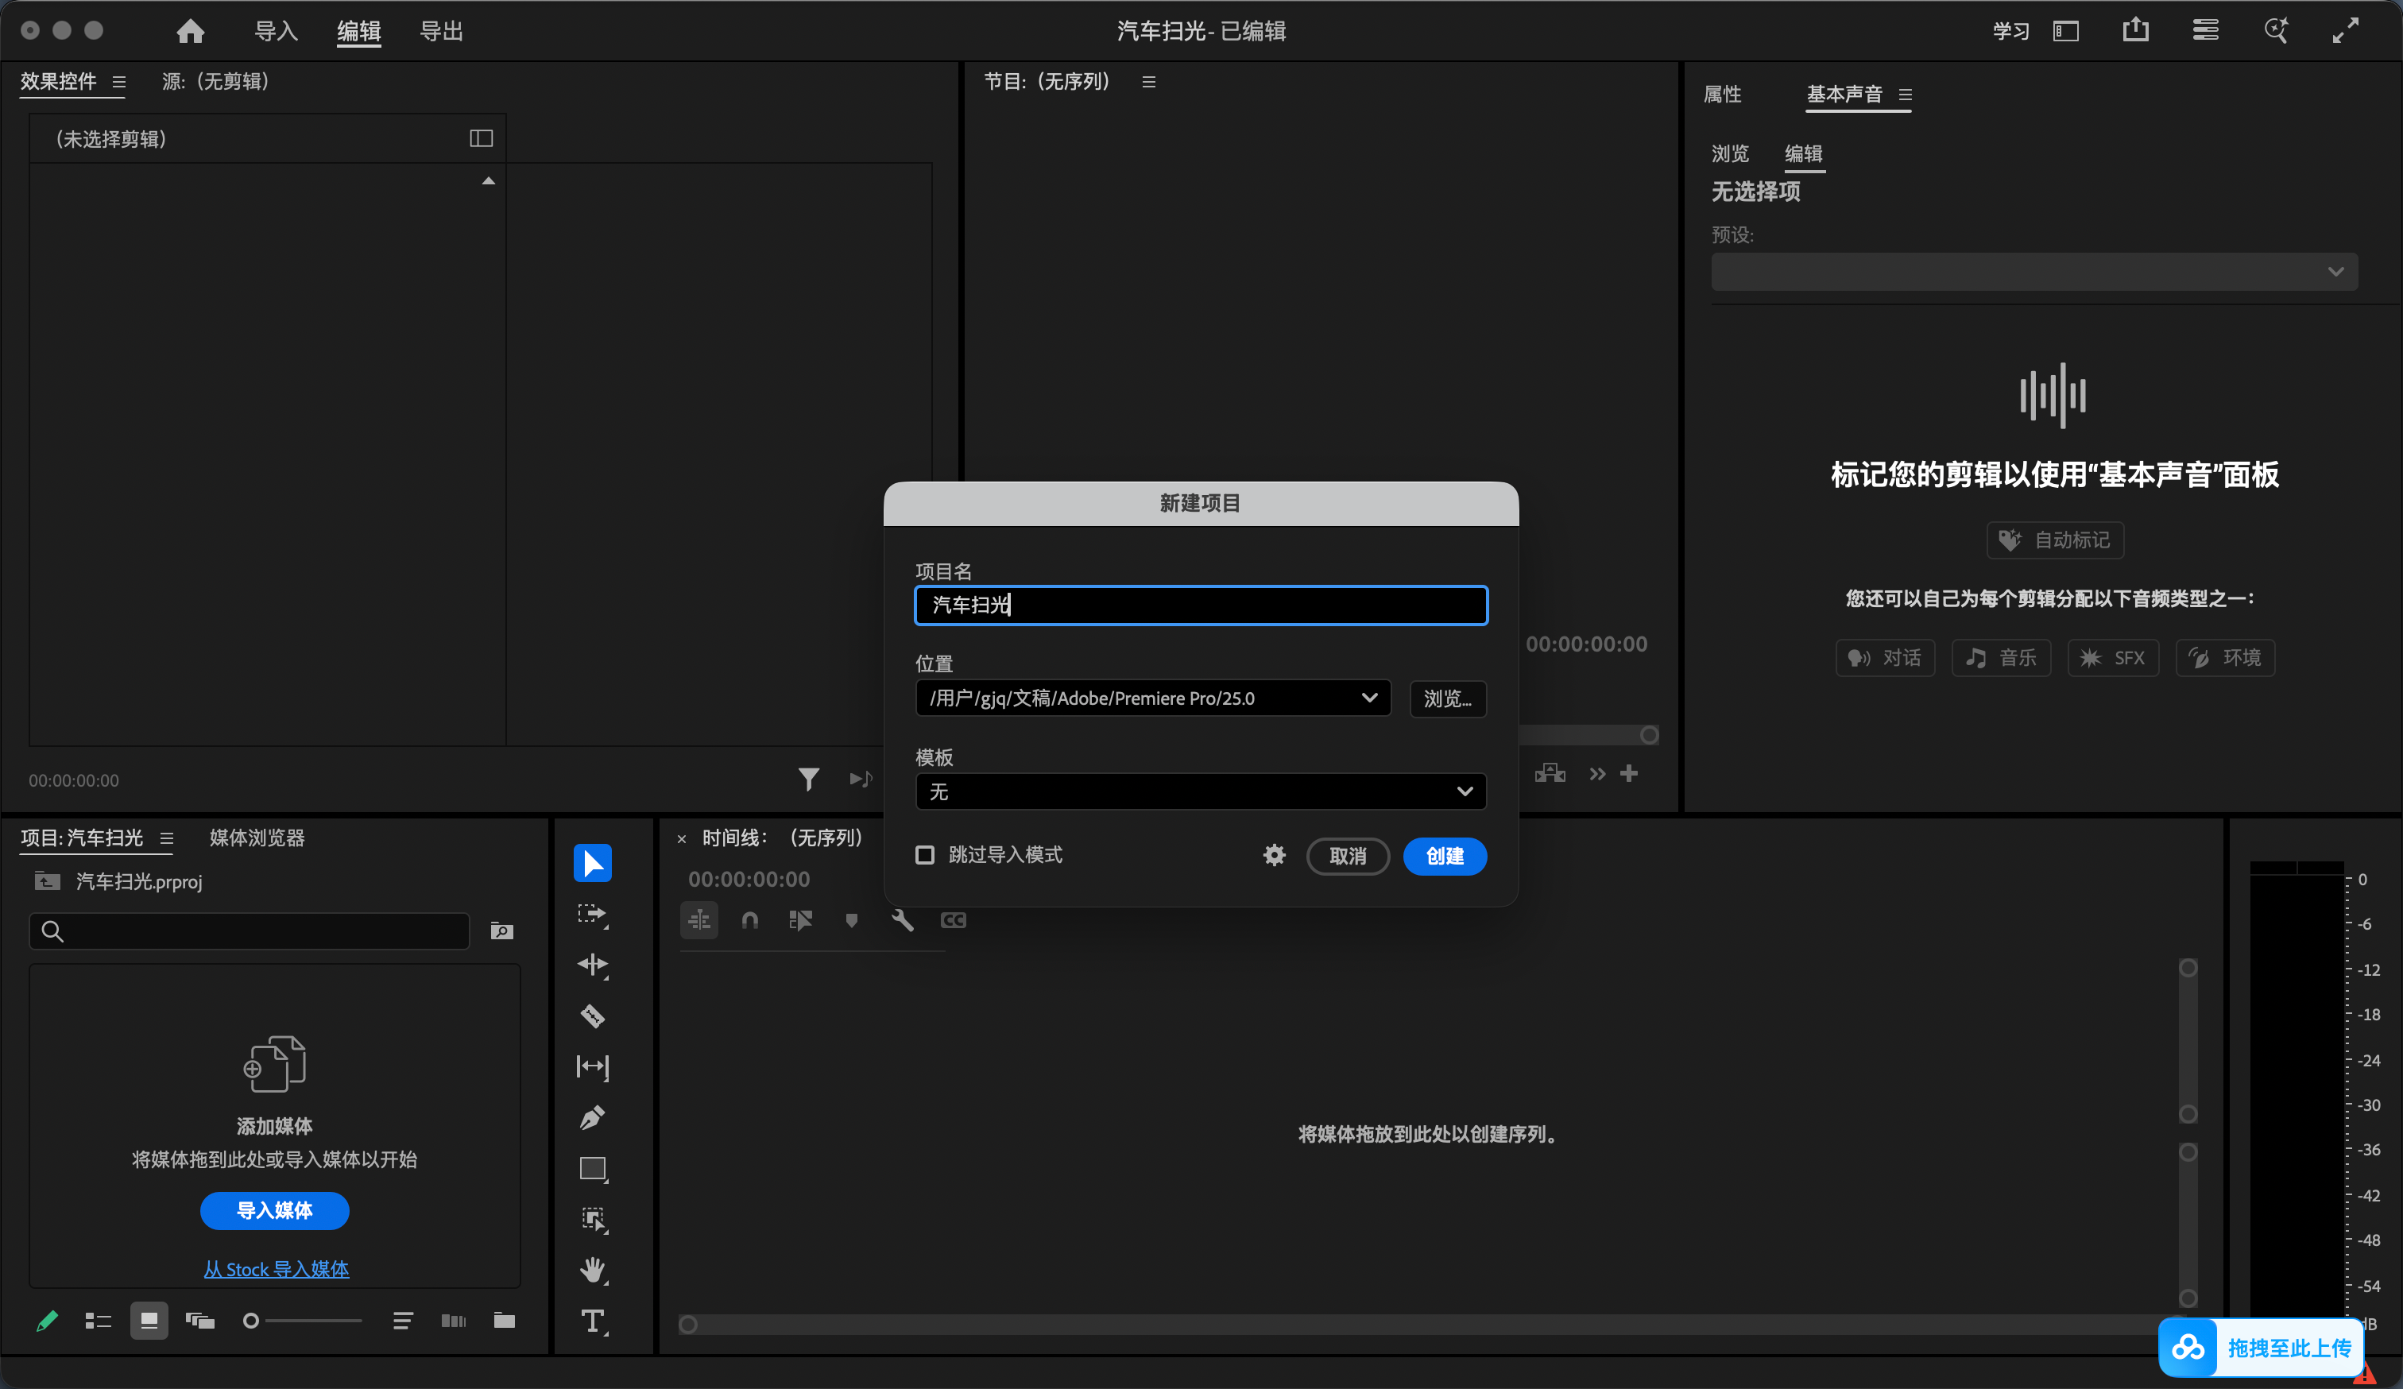Check the 跳过导入模式 checkbox
Screen dimensions: 2403x1389
tap(925, 855)
